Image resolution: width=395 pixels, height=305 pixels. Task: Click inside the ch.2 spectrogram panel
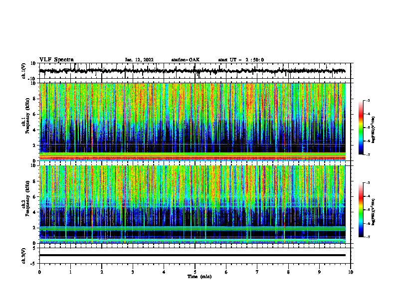[192, 204]
